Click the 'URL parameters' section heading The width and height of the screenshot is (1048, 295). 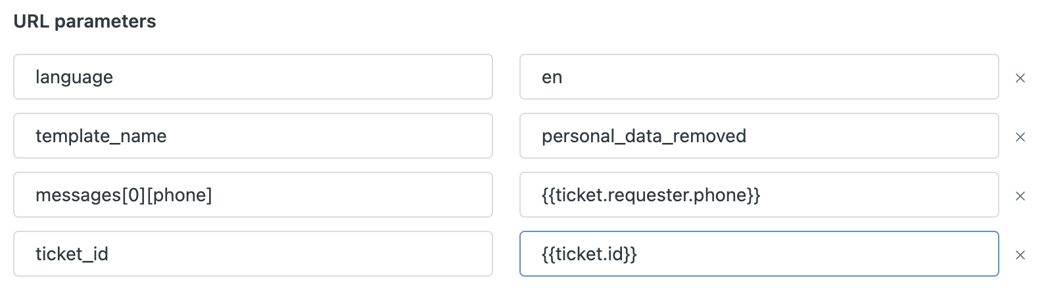click(85, 22)
